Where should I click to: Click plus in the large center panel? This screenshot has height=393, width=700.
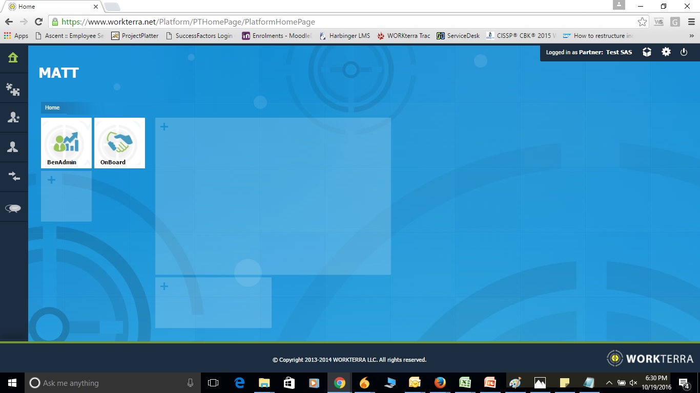164,126
